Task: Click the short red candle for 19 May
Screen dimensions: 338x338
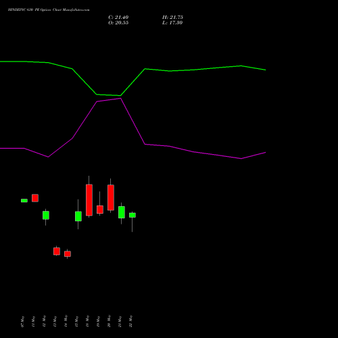Action: tap(100, 210)
